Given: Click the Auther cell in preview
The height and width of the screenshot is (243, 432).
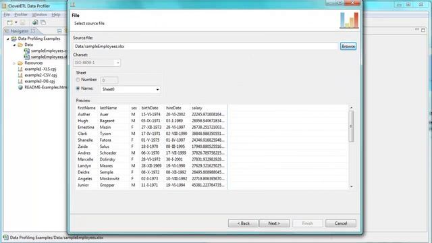Looking at the screenshot, I should (84, 114).
